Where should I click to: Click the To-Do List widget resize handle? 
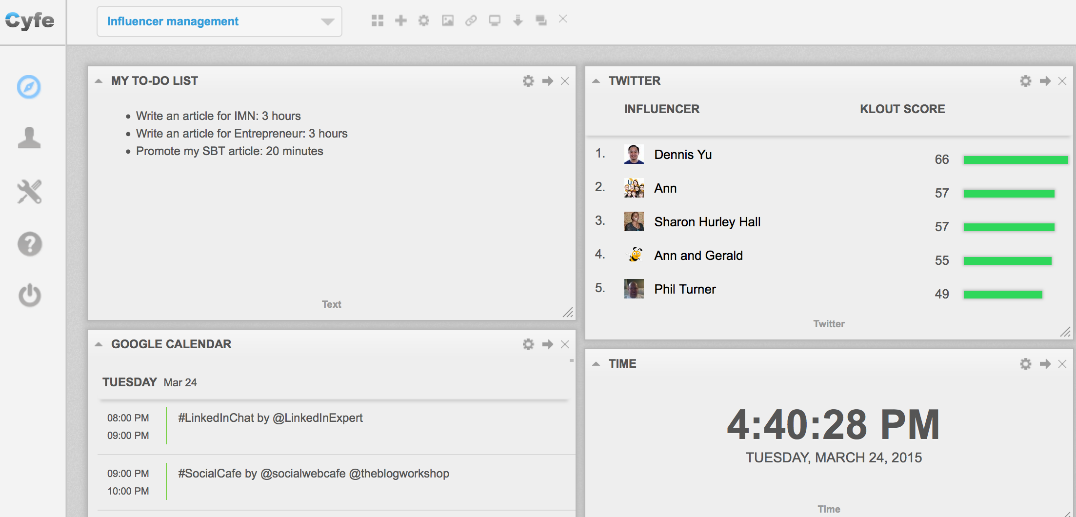(568, 313)
